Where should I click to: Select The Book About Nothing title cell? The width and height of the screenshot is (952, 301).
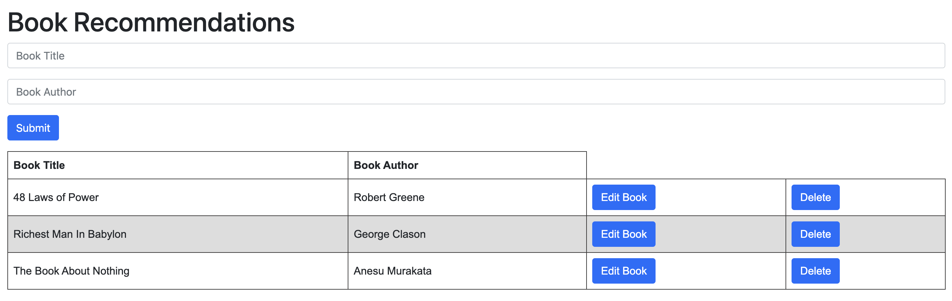[71, 271]
